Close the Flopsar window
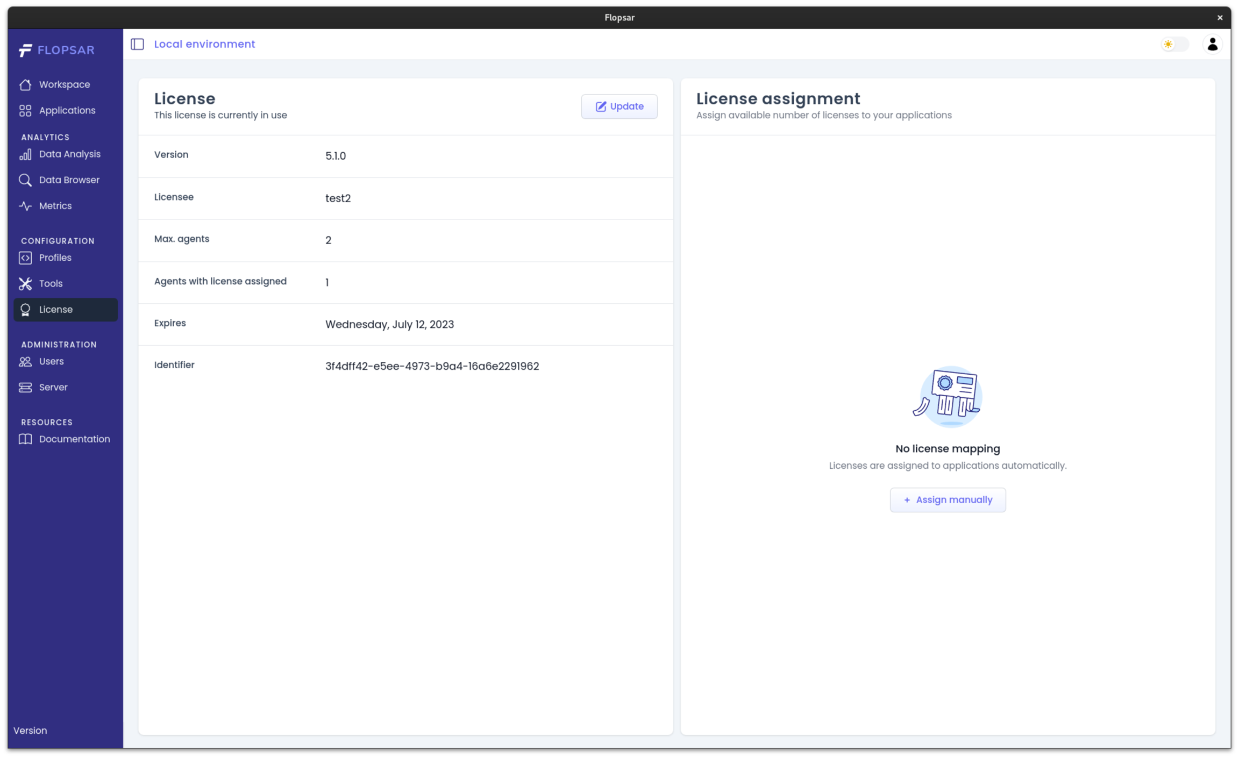This screenshot has width=1239, height=758. 1220,18
